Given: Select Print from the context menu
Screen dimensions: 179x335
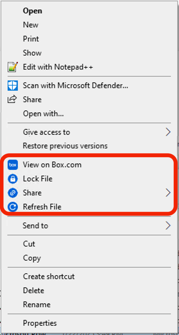Looking at the screenshot, I should pos(31,39).
